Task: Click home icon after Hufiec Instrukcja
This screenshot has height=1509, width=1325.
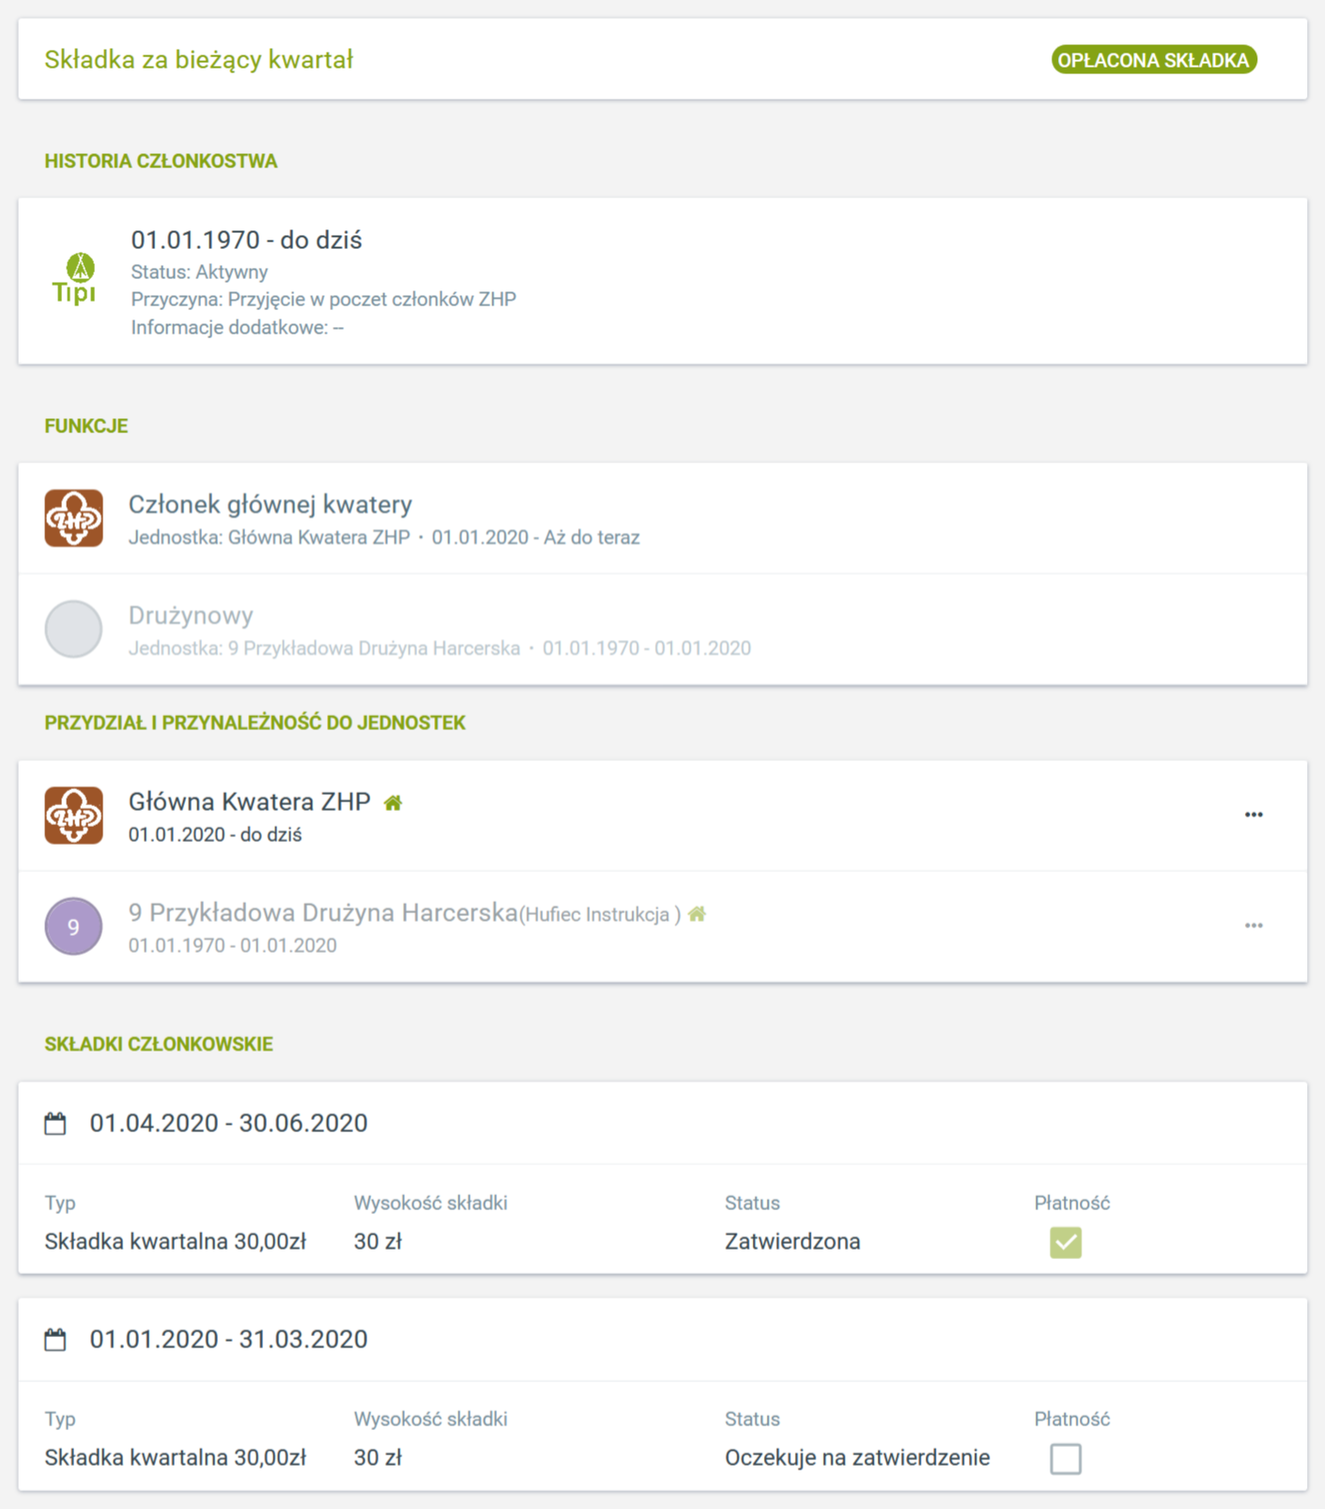Action: pyautogui.click(x=697, y=913)
